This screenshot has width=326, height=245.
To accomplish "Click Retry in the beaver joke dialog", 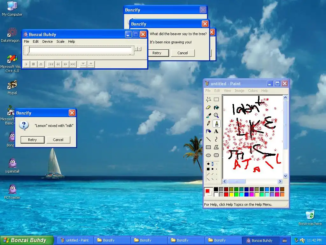I will [x=158, y=53].
